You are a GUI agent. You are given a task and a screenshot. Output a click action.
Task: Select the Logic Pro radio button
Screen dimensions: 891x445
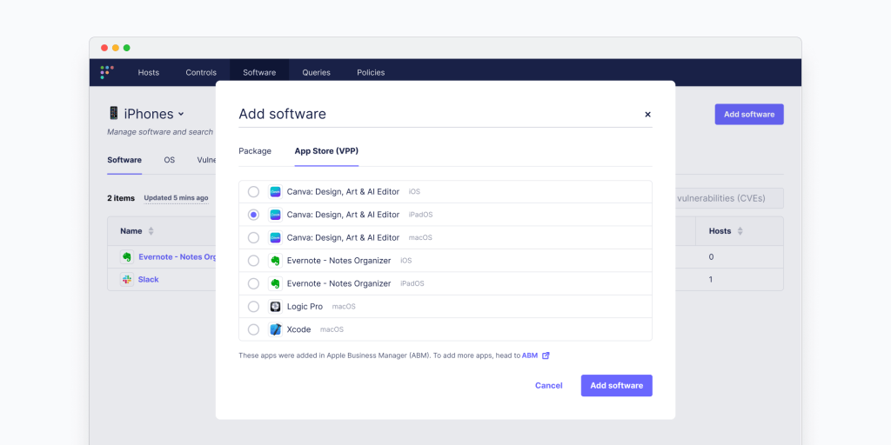click(253, 307)
